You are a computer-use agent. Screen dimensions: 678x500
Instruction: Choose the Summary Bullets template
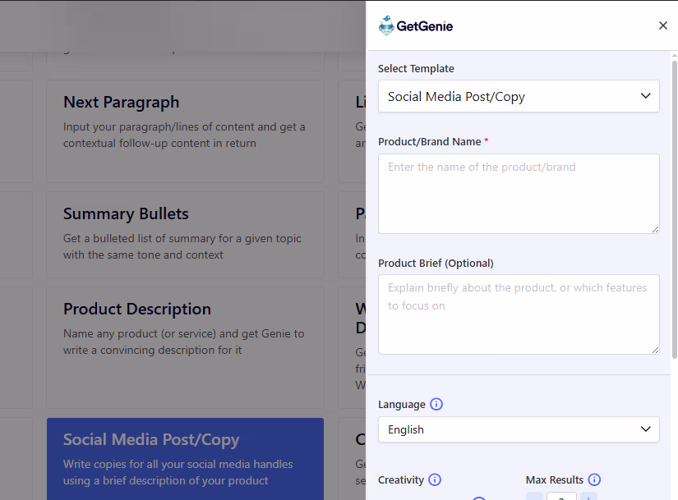[185, 235]
